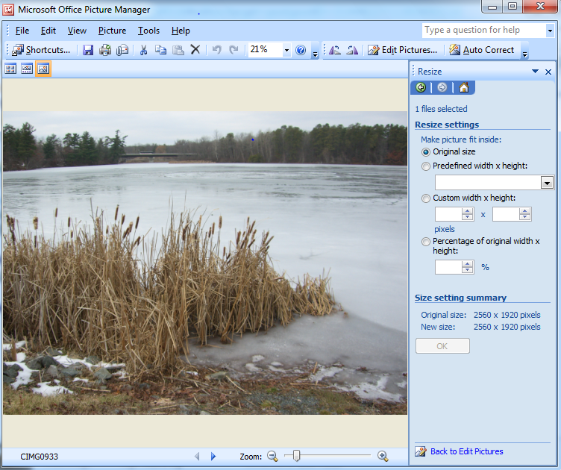Switch to Filmstrip view
561x470 pixels.
point(27,69)
